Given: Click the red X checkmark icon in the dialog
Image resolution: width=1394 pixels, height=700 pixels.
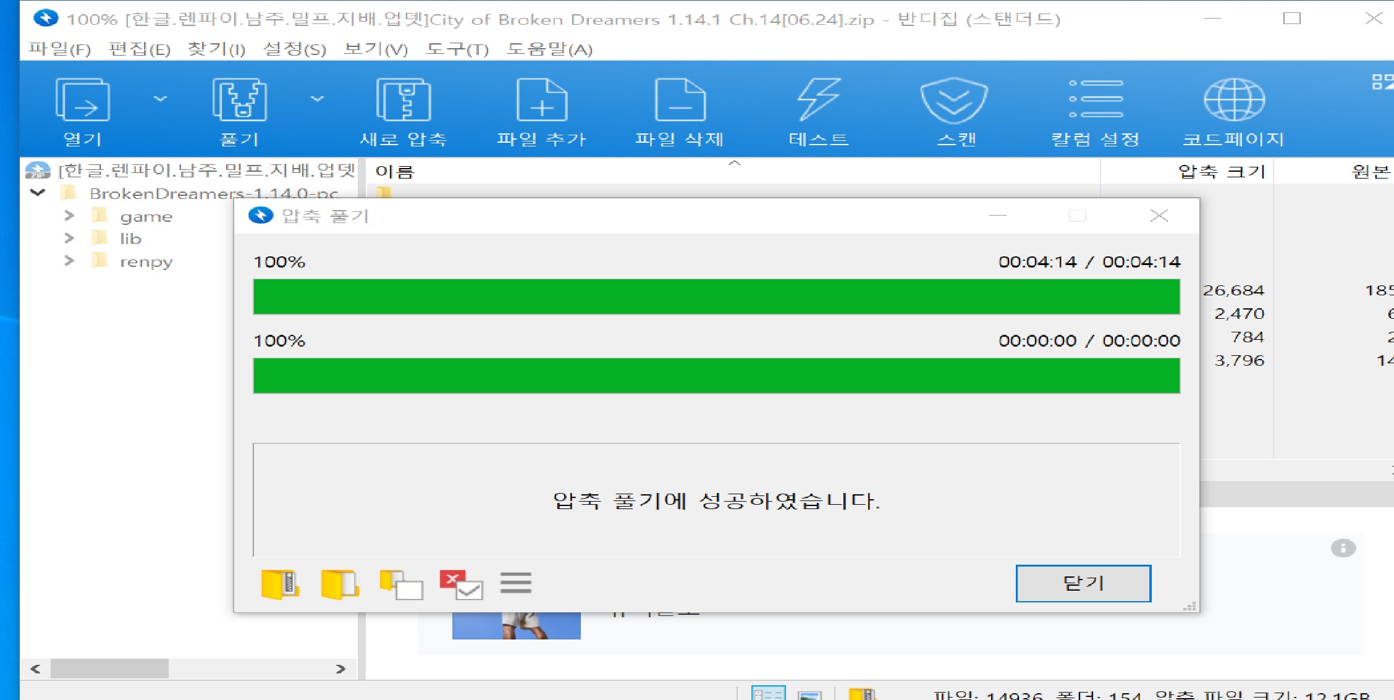Looking at the screenshot, I should (460, 584).
